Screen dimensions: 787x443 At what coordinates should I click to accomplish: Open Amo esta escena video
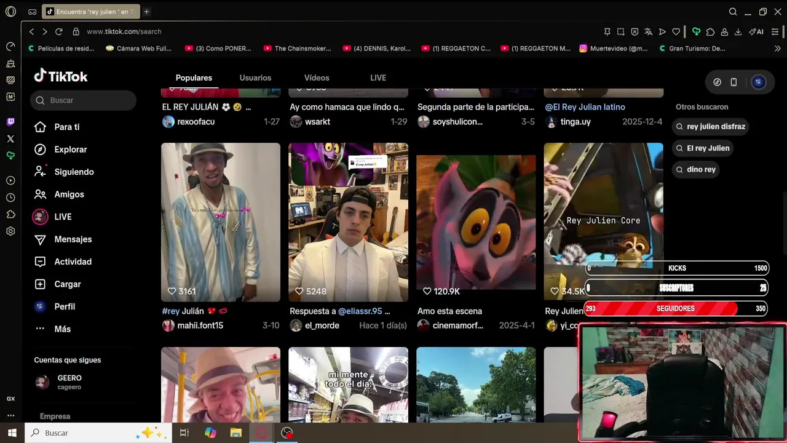(x=476, y=222)
